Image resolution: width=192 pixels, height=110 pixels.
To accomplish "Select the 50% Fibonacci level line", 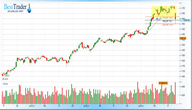I will tap(154, 20).
